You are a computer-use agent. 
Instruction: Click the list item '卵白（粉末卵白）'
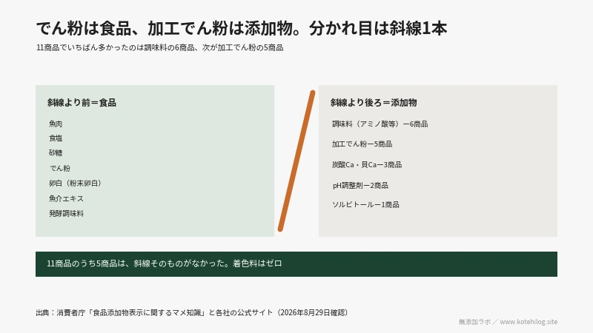click(76, 183)
